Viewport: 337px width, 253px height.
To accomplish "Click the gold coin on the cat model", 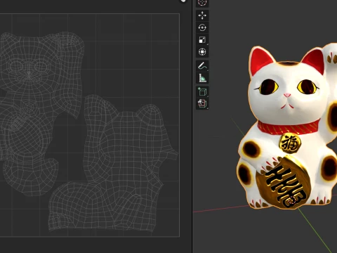I will (x=284, y=182).
